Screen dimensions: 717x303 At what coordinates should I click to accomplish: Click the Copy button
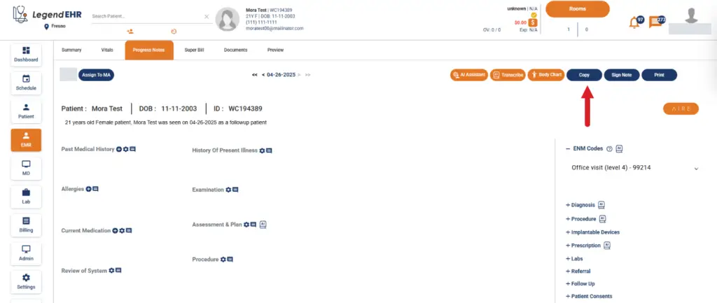pyautogui.click(x=584, y=75)
